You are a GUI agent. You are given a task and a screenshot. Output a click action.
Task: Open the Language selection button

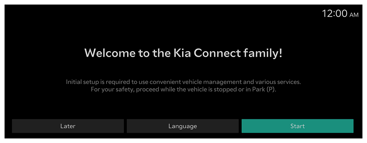click(183, 126)
